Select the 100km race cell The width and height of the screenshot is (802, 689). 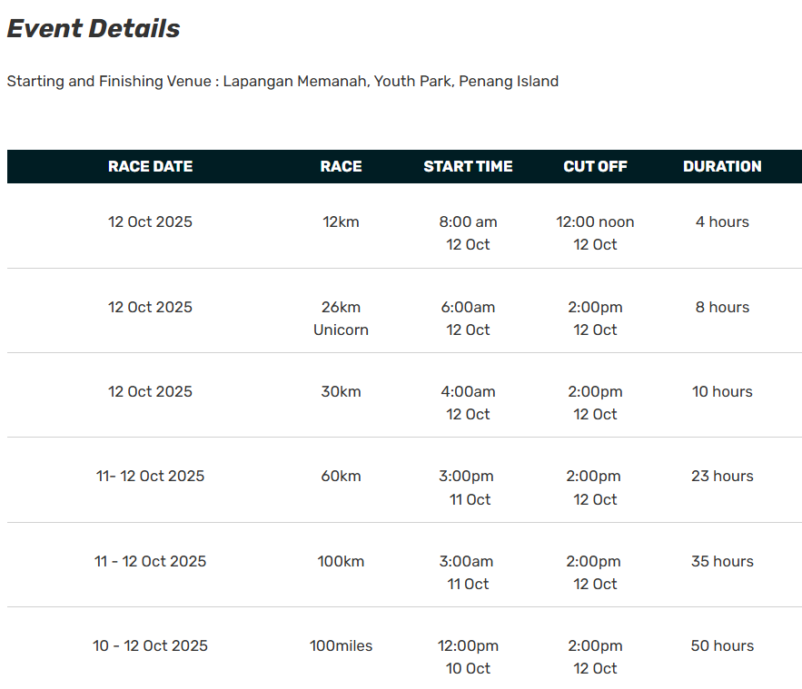(x=341, y=562)
